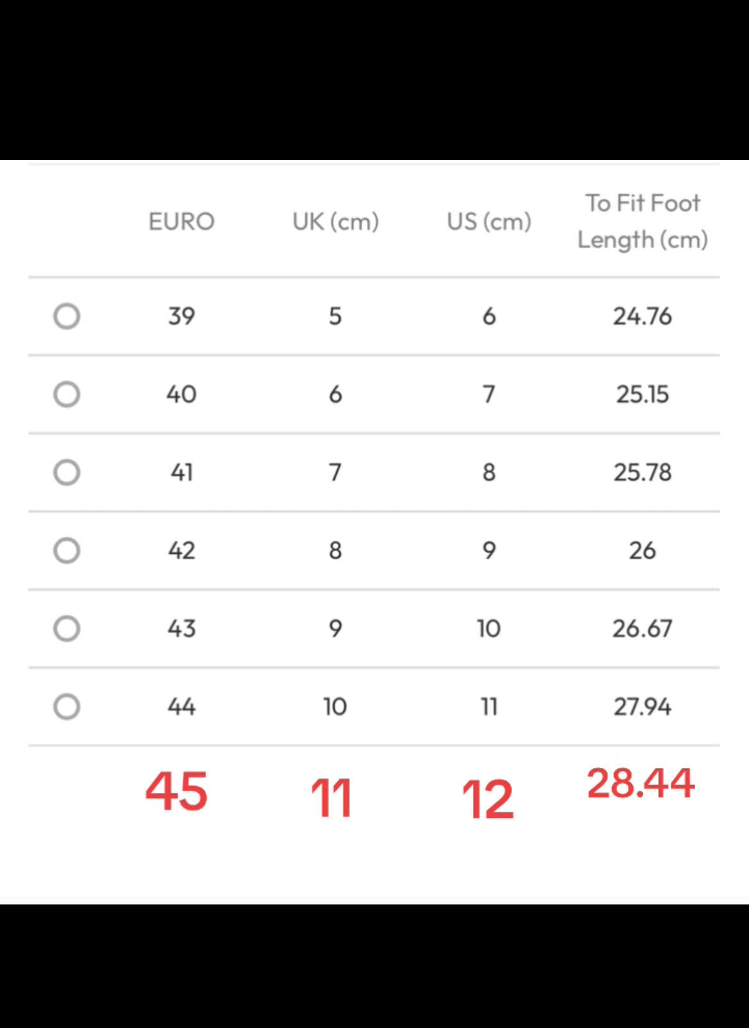
Task: Click the UK (cm) column header
Action: (335, 222)
